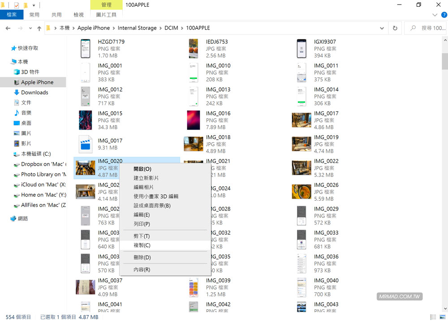This screenshot has width=448, height=321.
Task: Select the HZGD7179 PNG thumbnail
Action: (85, 48)
